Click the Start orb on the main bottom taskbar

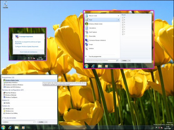click(x=3, y=128)
